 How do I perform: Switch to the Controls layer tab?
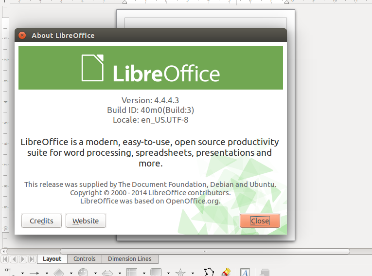tap(85, 259)
